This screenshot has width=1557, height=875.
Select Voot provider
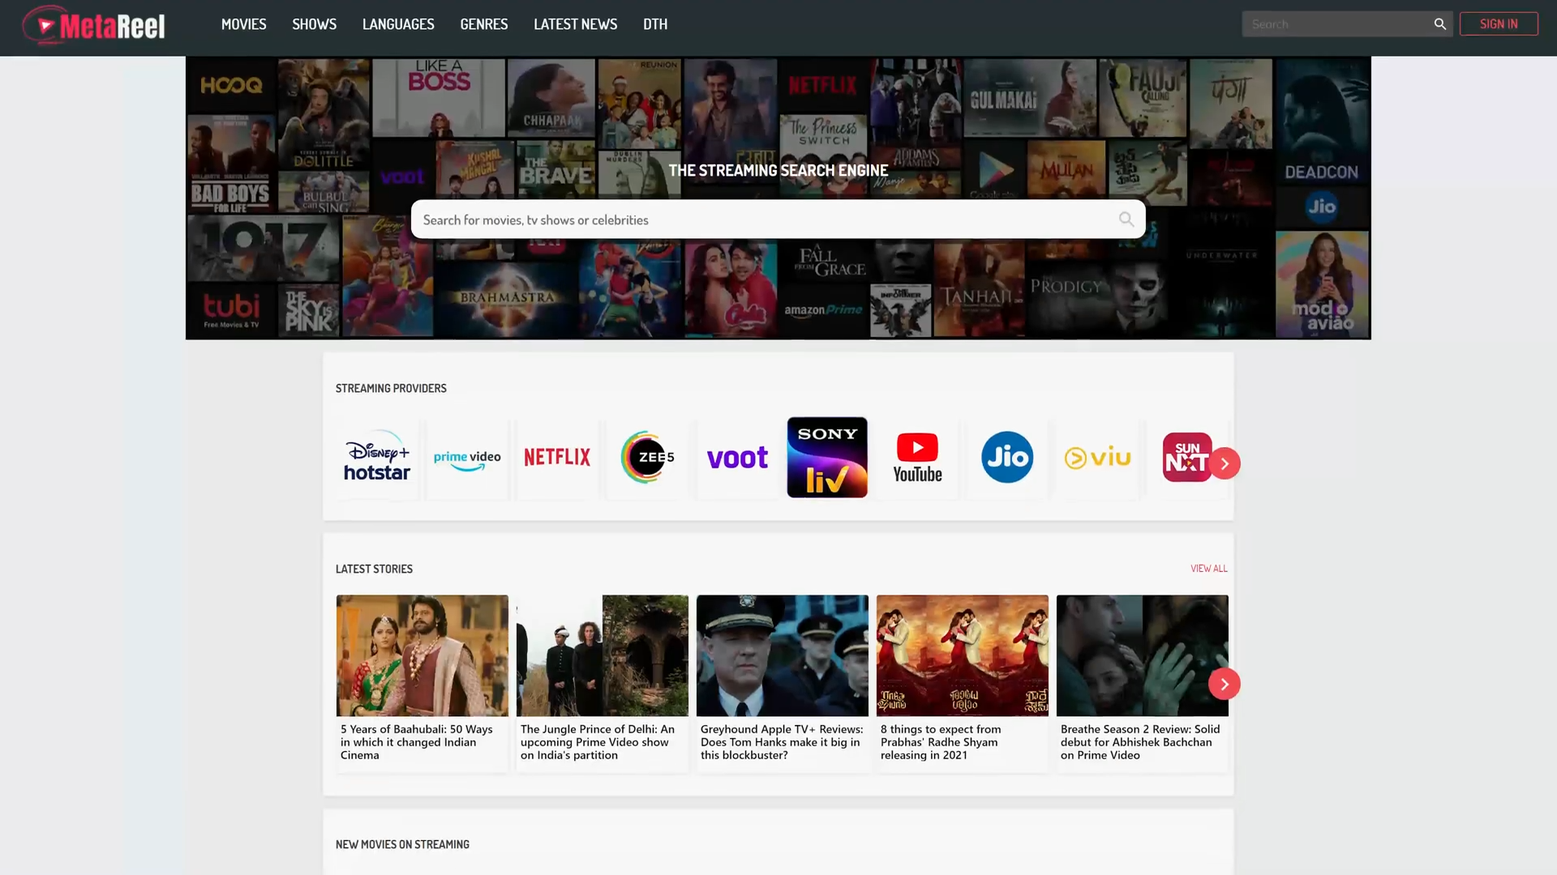coord(737,458)
